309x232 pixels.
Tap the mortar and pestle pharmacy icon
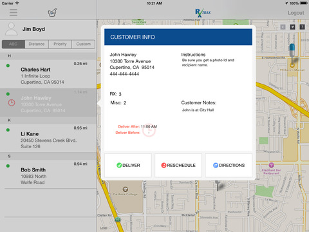click(52, 13)
